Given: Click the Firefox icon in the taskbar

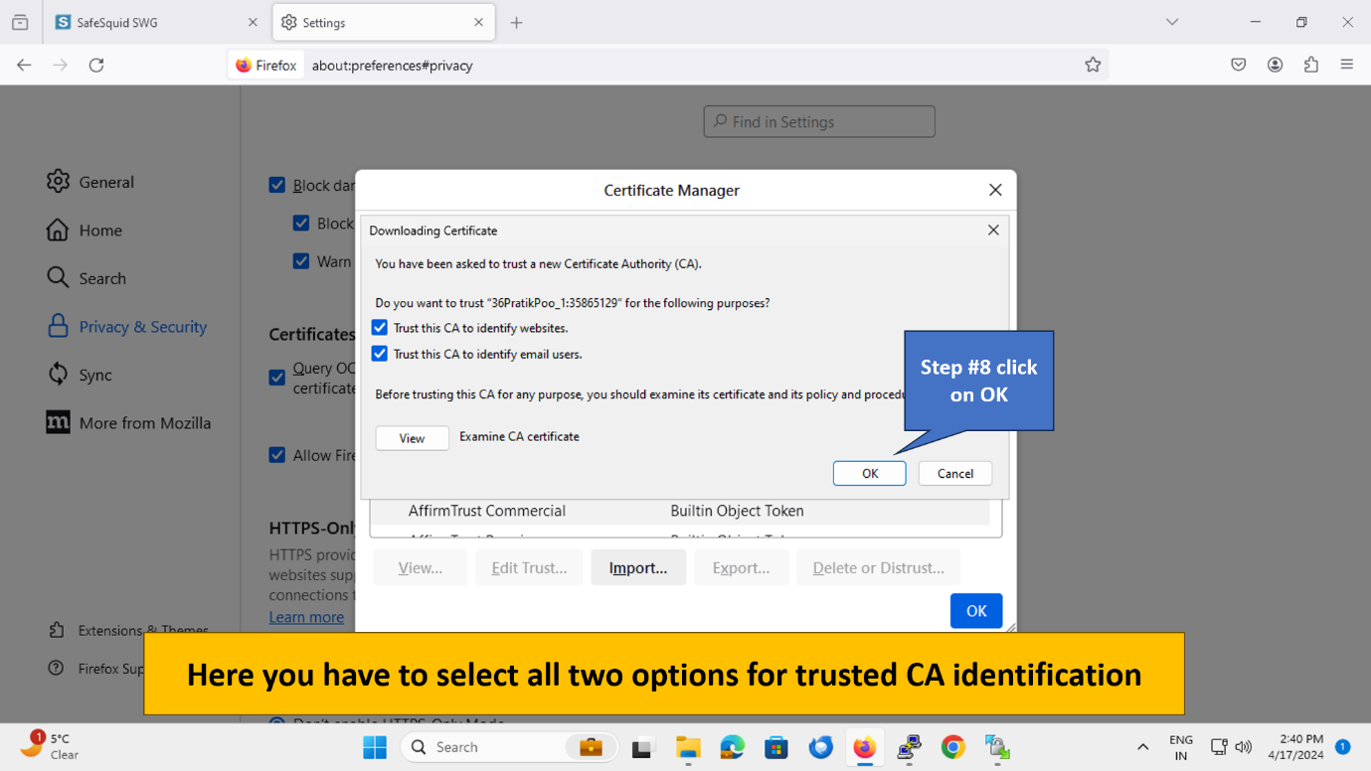Looking at the screenshot, I should [864, 747].
